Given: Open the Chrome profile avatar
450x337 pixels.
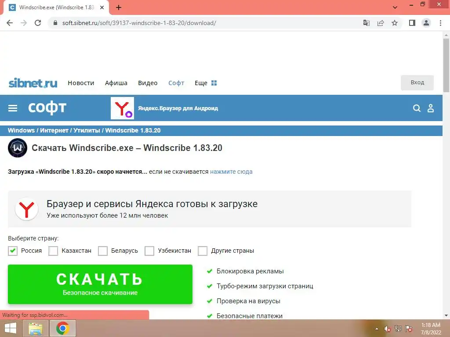Looking at the screenshot, I should pyautogui.click(x=426, y=23).
